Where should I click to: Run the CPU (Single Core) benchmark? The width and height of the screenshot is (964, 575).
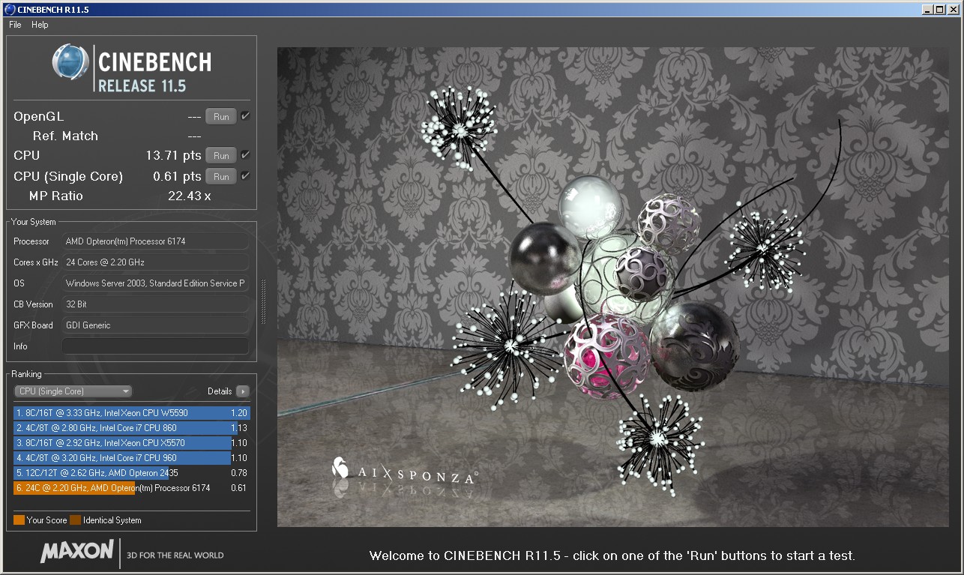coord(221,176)
